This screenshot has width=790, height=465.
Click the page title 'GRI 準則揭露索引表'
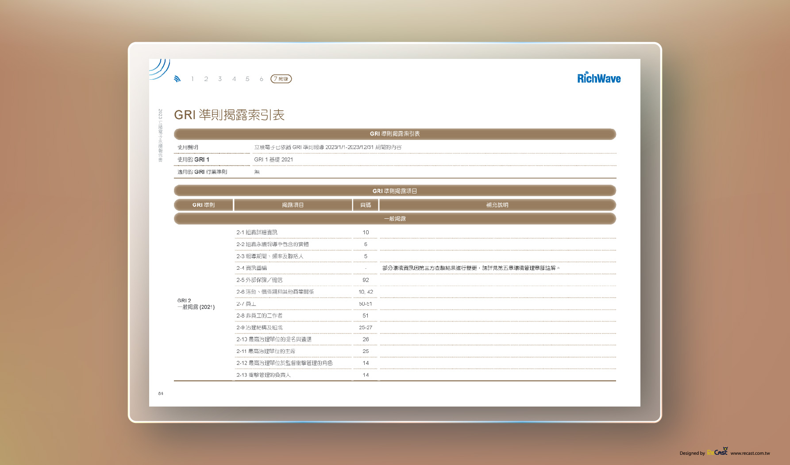pos(229,115)
